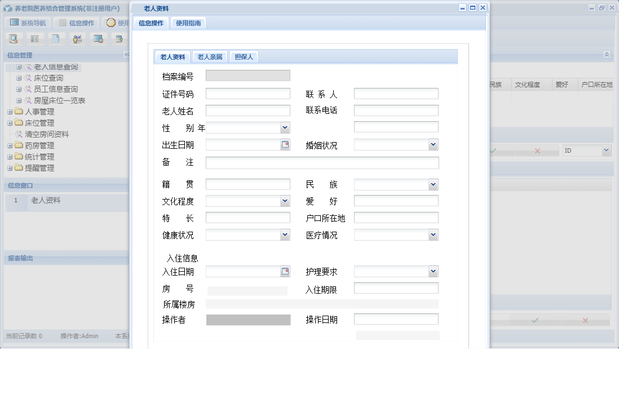Click the add record toolbar icon
The image size is (619, 403).
tap(119, 38)
